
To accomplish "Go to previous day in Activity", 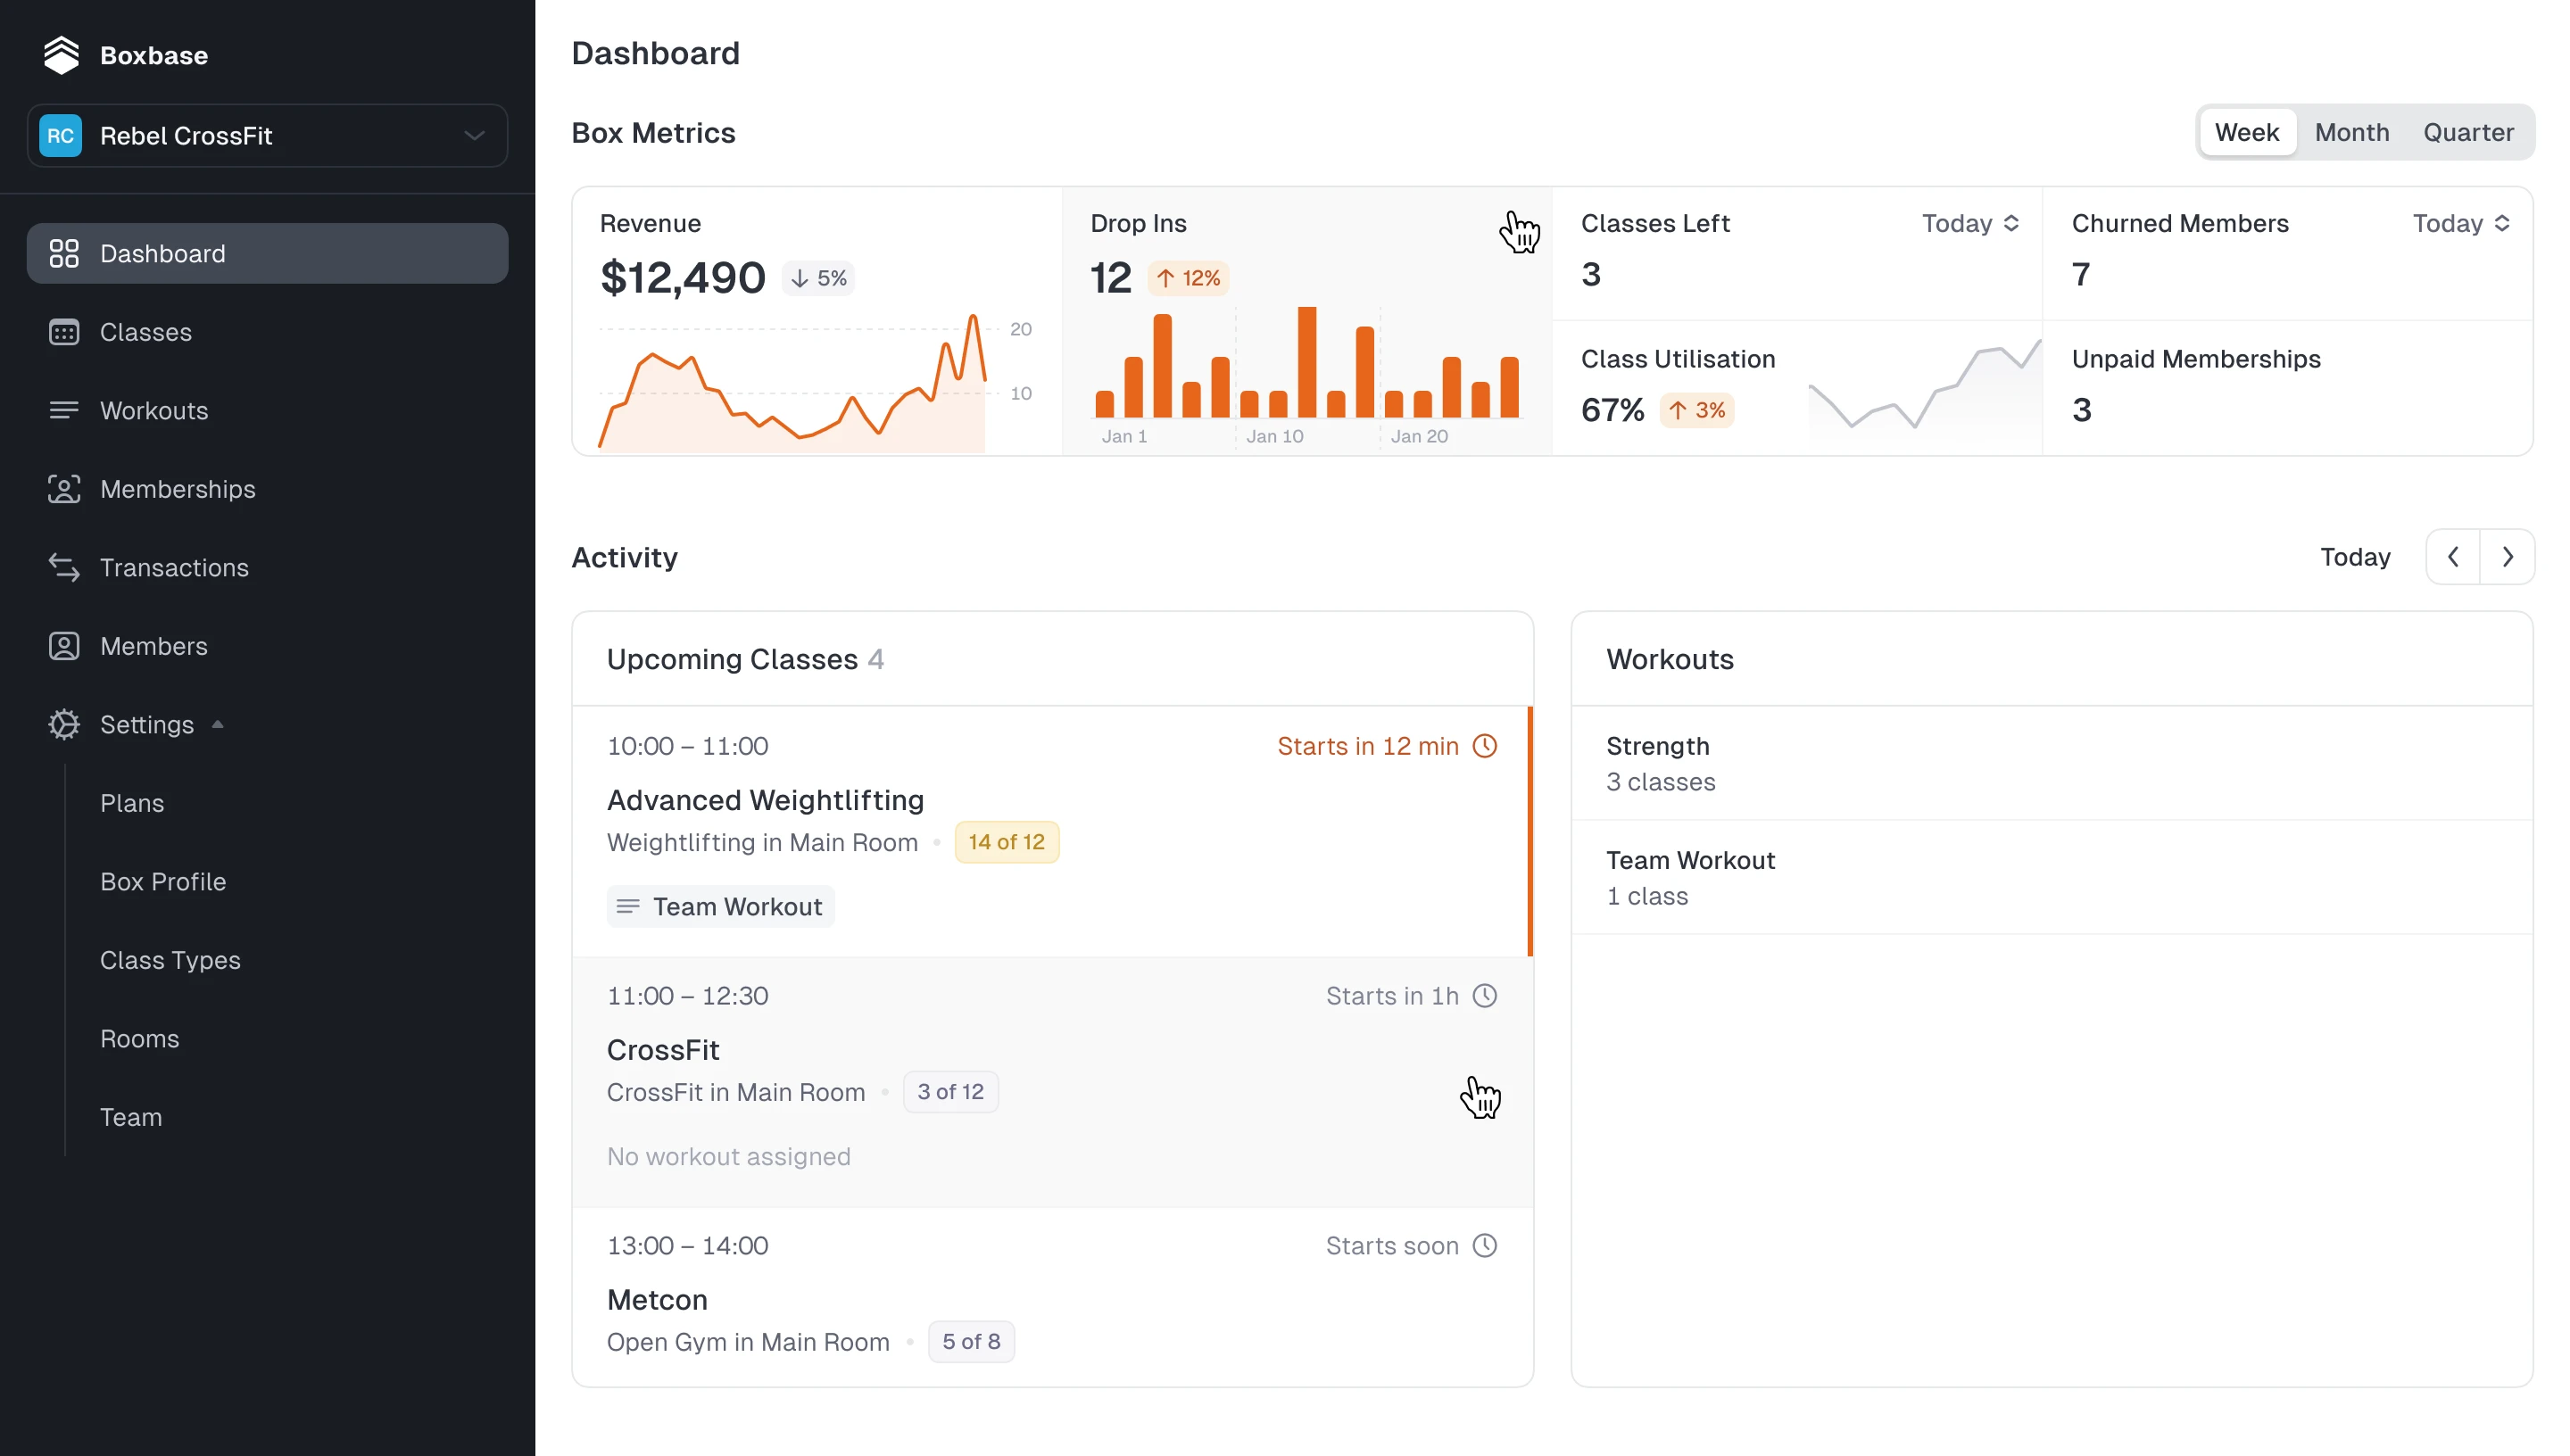I will (2452, 557).
